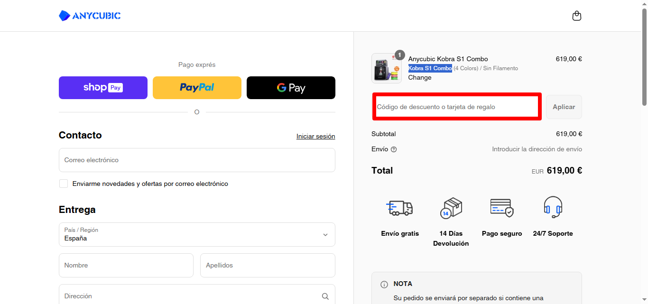Click the Aplicar discount button

[x=564, y=107]
